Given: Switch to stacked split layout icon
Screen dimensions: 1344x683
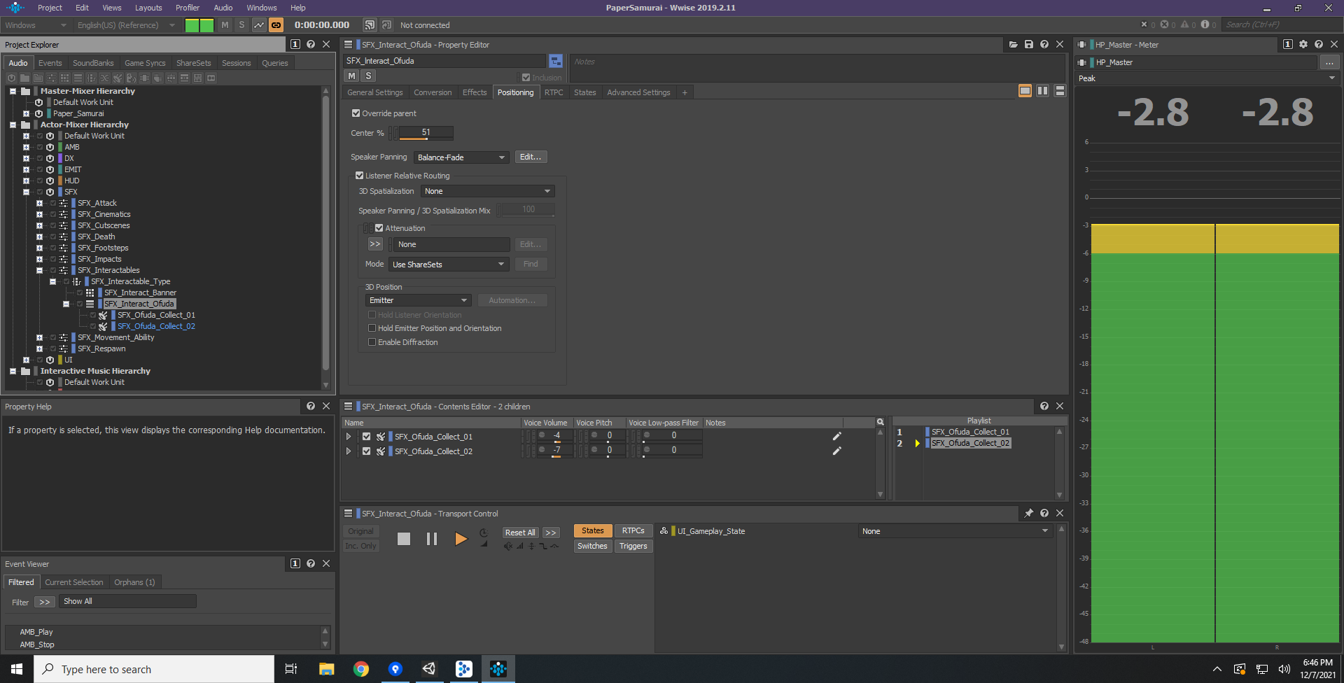Looking at the screenshot, I should [1060, 91].
